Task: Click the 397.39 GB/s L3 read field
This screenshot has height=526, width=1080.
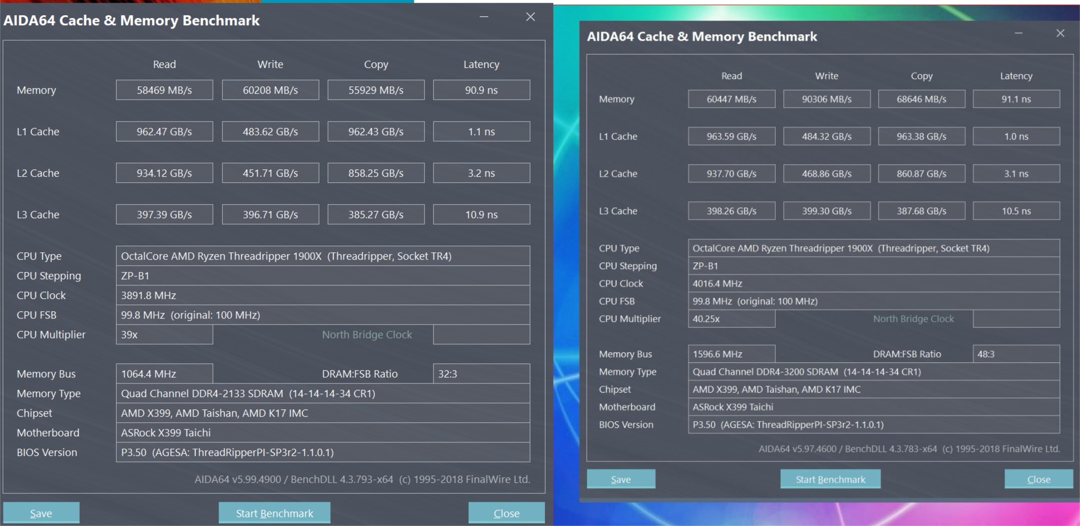Action: coord(164,214)
